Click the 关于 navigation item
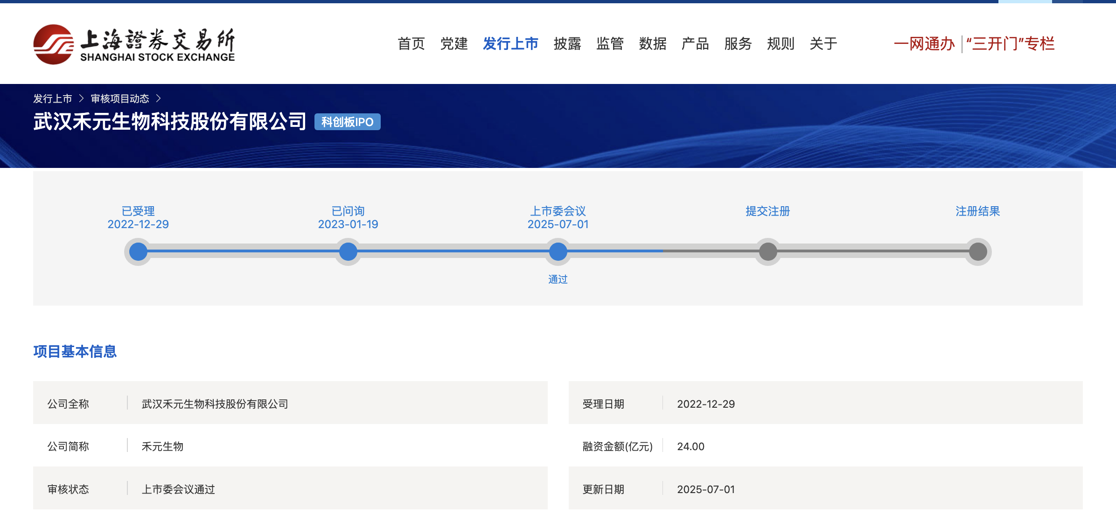Screen dimensions: 1116x515 click(x=823, y=44)
